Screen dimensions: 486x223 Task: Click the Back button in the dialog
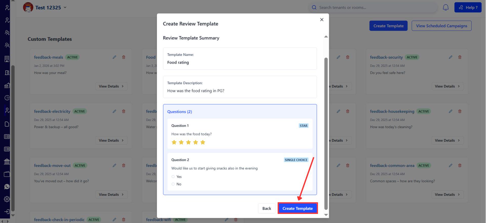[267, 208]
